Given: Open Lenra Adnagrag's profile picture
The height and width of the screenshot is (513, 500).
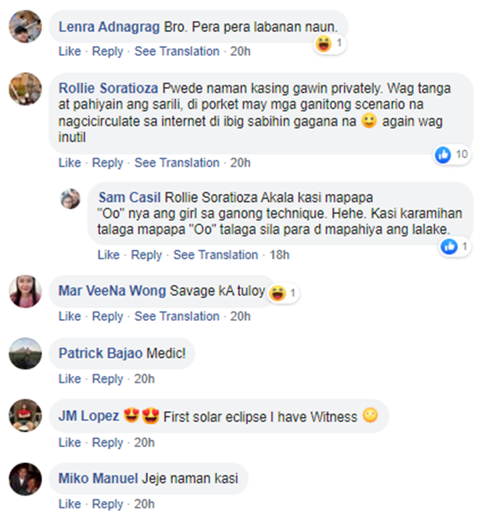Looking at the screenshot, I should (25, 26).
